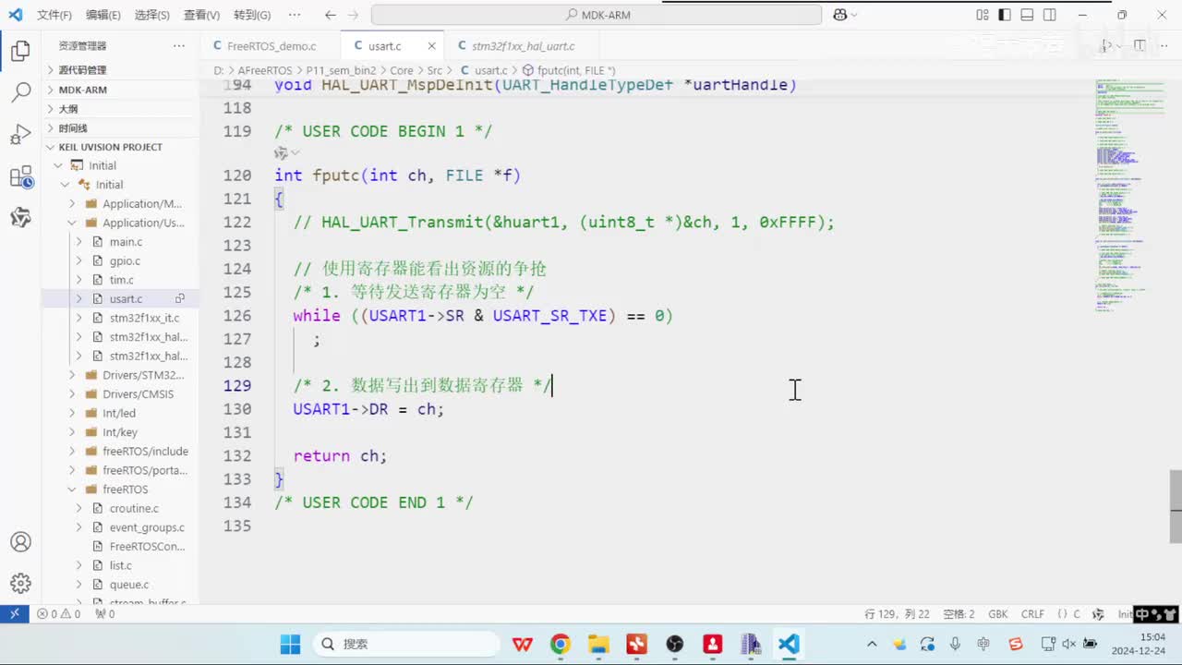The height and width of the screenshot is (665, 1182).
Task: Switch to stm32f1xx_hal_uart.c tab
Action: (x=523, y=45)
